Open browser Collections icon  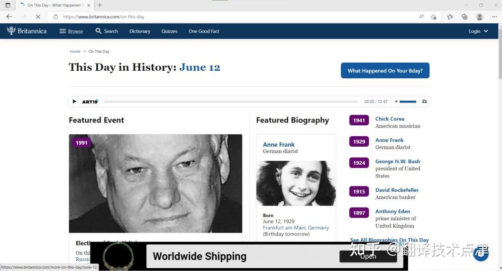pos(465,17)
